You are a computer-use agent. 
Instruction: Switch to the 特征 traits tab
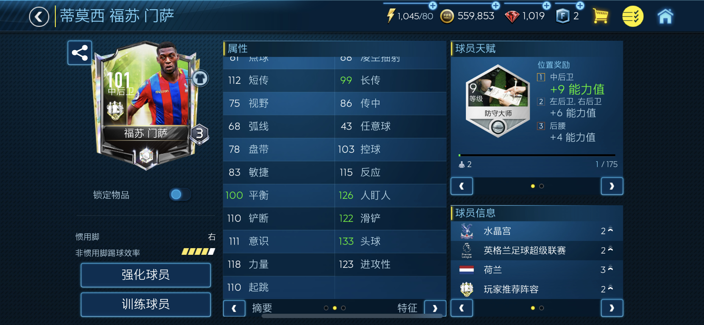407,308
